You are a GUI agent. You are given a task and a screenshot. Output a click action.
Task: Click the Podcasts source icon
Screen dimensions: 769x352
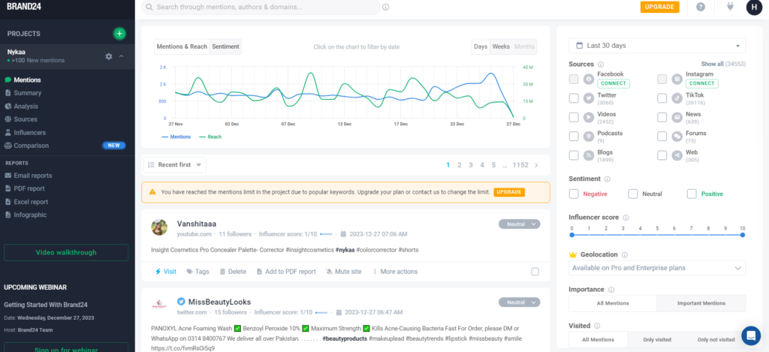(589, 137)
